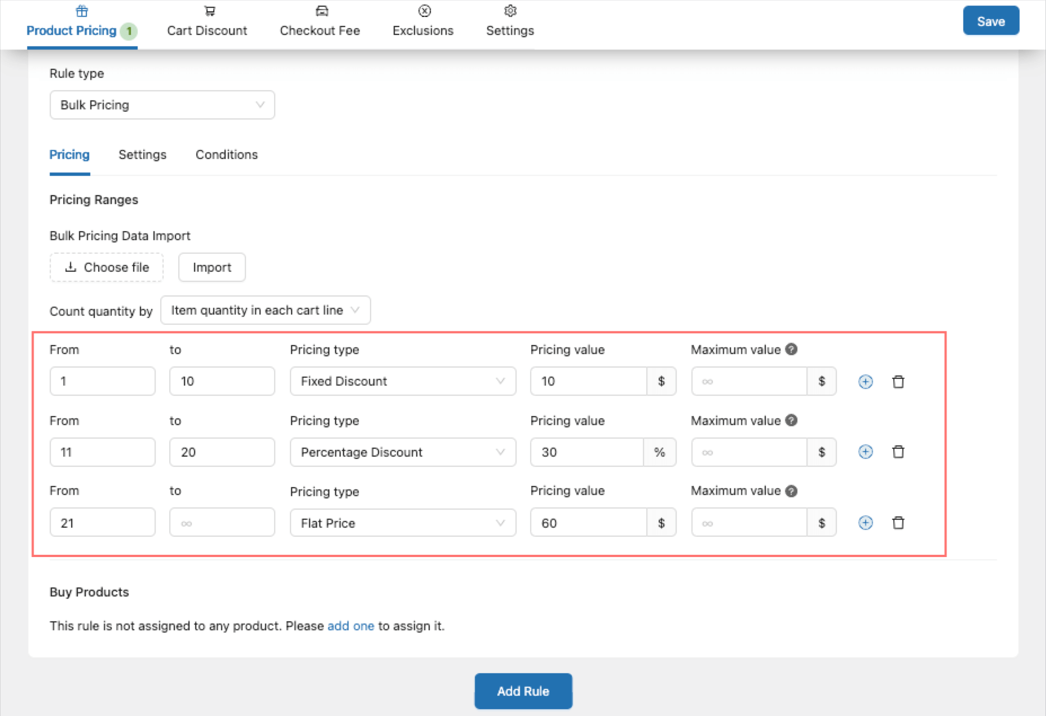Open the Conditions sub-tab
Image resolution: width=1046 pixels, height=716 pixels.
(226, 155)
